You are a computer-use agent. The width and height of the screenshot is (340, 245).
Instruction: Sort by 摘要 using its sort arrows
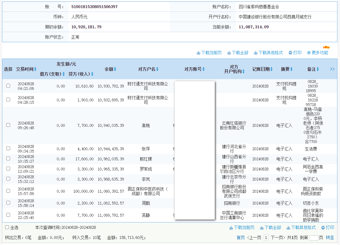tap(291, 69)
